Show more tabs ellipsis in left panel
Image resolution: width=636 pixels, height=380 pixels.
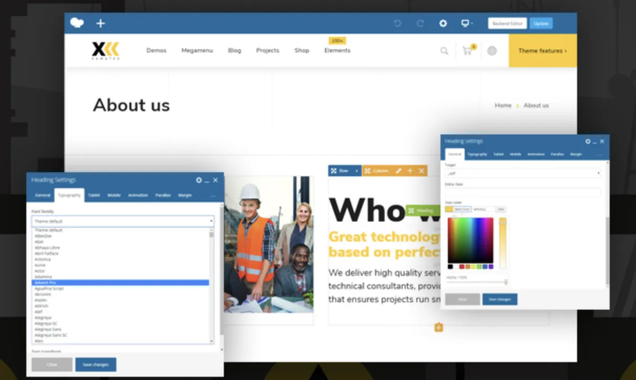point(213,196)
